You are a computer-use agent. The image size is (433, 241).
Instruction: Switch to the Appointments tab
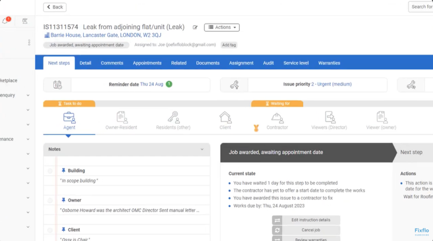tap(147, 63)
